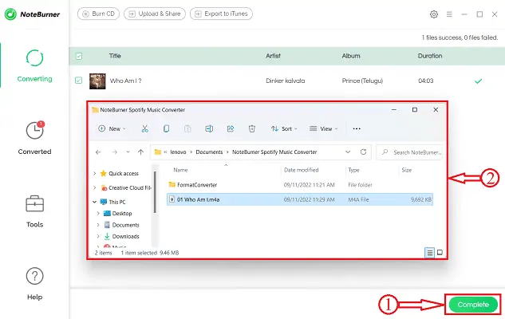Click Export to iTunes button
This screenshot has width=505, height=319.
(x=221, y=14)
